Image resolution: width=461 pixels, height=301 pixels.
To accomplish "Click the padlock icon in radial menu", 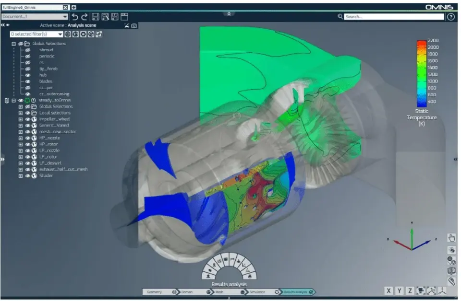I will pos(250,276).
